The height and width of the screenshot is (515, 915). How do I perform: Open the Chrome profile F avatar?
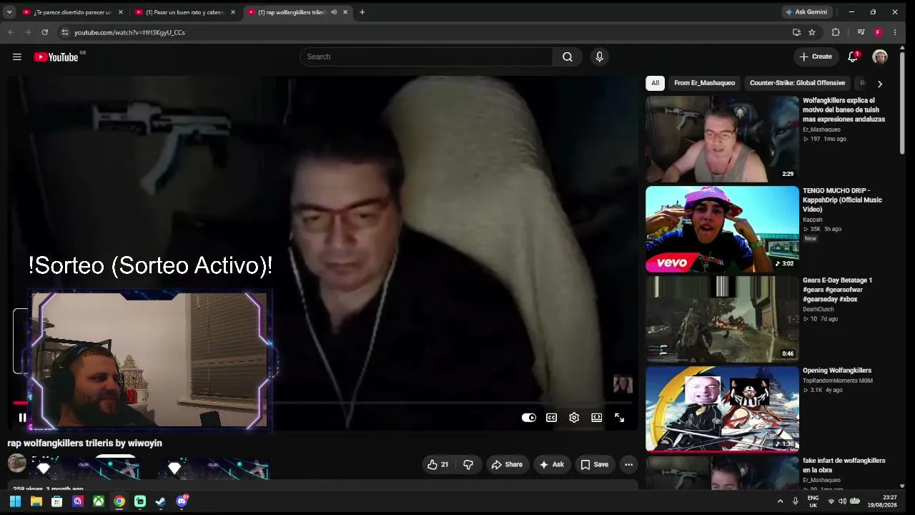878,32
